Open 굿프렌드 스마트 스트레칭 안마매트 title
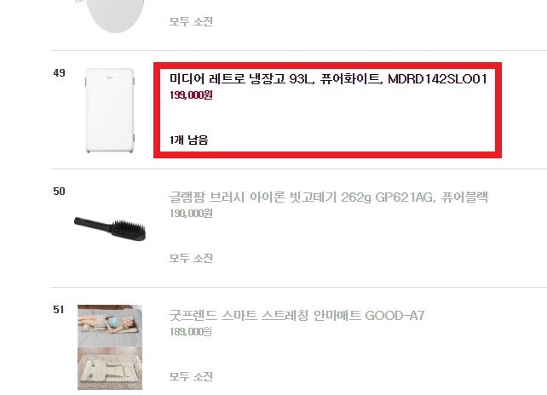The height and width of the screenshot is (395, 547). pyautogui.click(x=297, y=316)
